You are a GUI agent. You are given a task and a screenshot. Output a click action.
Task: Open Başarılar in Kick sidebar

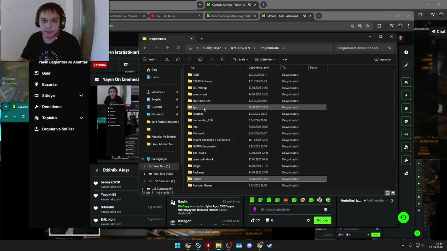50,84
